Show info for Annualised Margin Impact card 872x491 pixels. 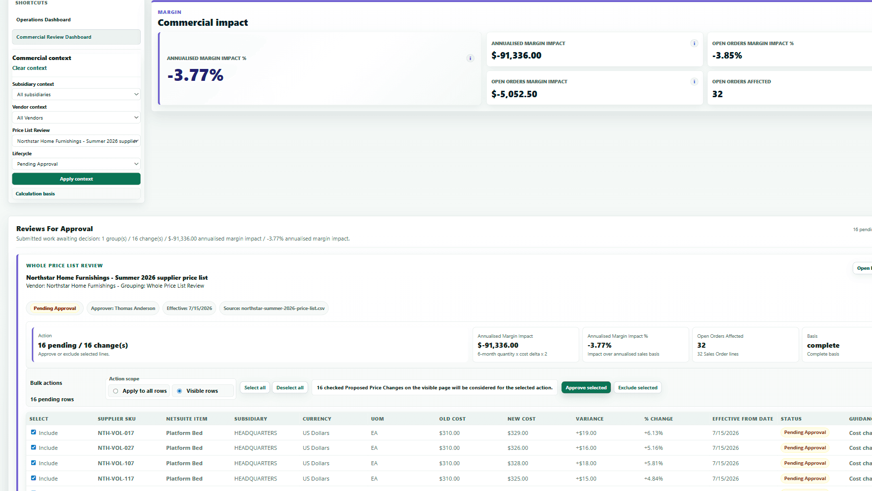tap(694, 44)
